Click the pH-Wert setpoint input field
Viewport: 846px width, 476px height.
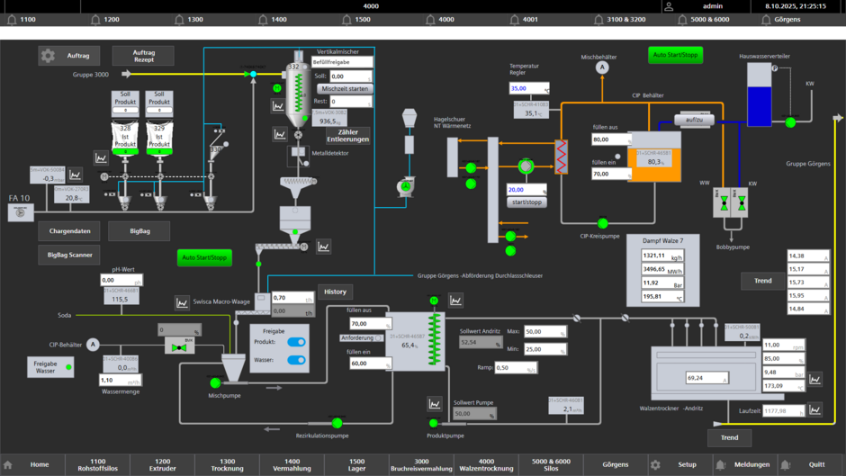coord(121,281)
